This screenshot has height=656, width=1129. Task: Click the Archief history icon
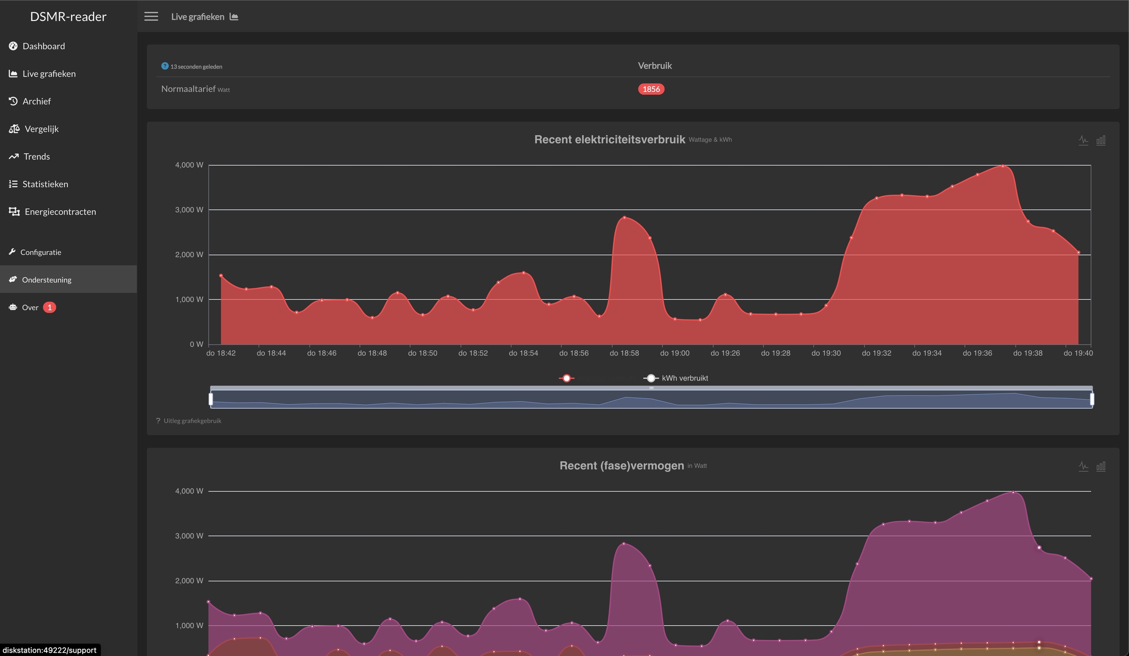[x=13, y=101]
